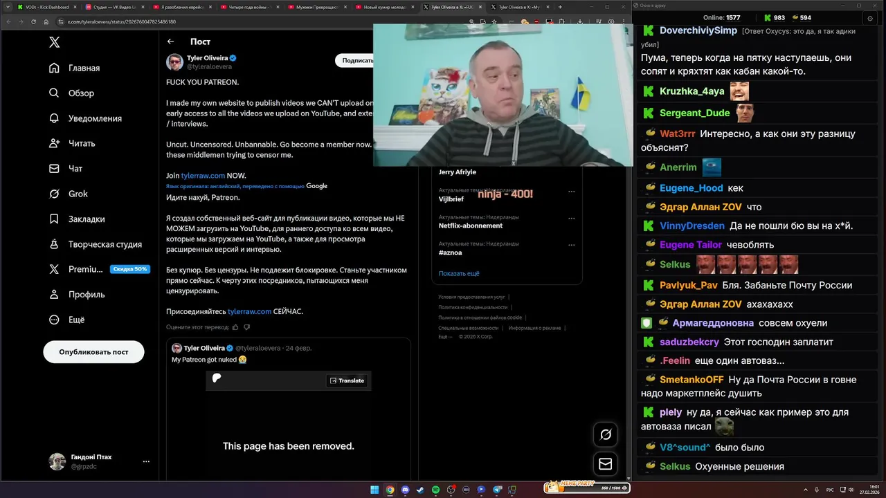
Task: Click SmetankoOFF username in chat
Action: point(691,379)
